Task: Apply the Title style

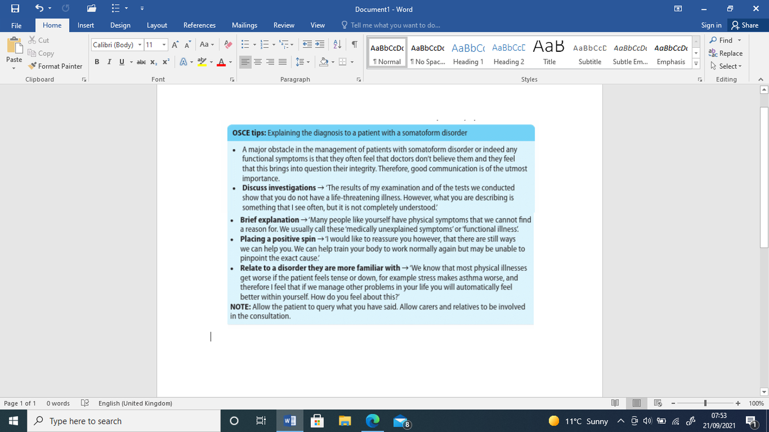Action: click(549, 52)
